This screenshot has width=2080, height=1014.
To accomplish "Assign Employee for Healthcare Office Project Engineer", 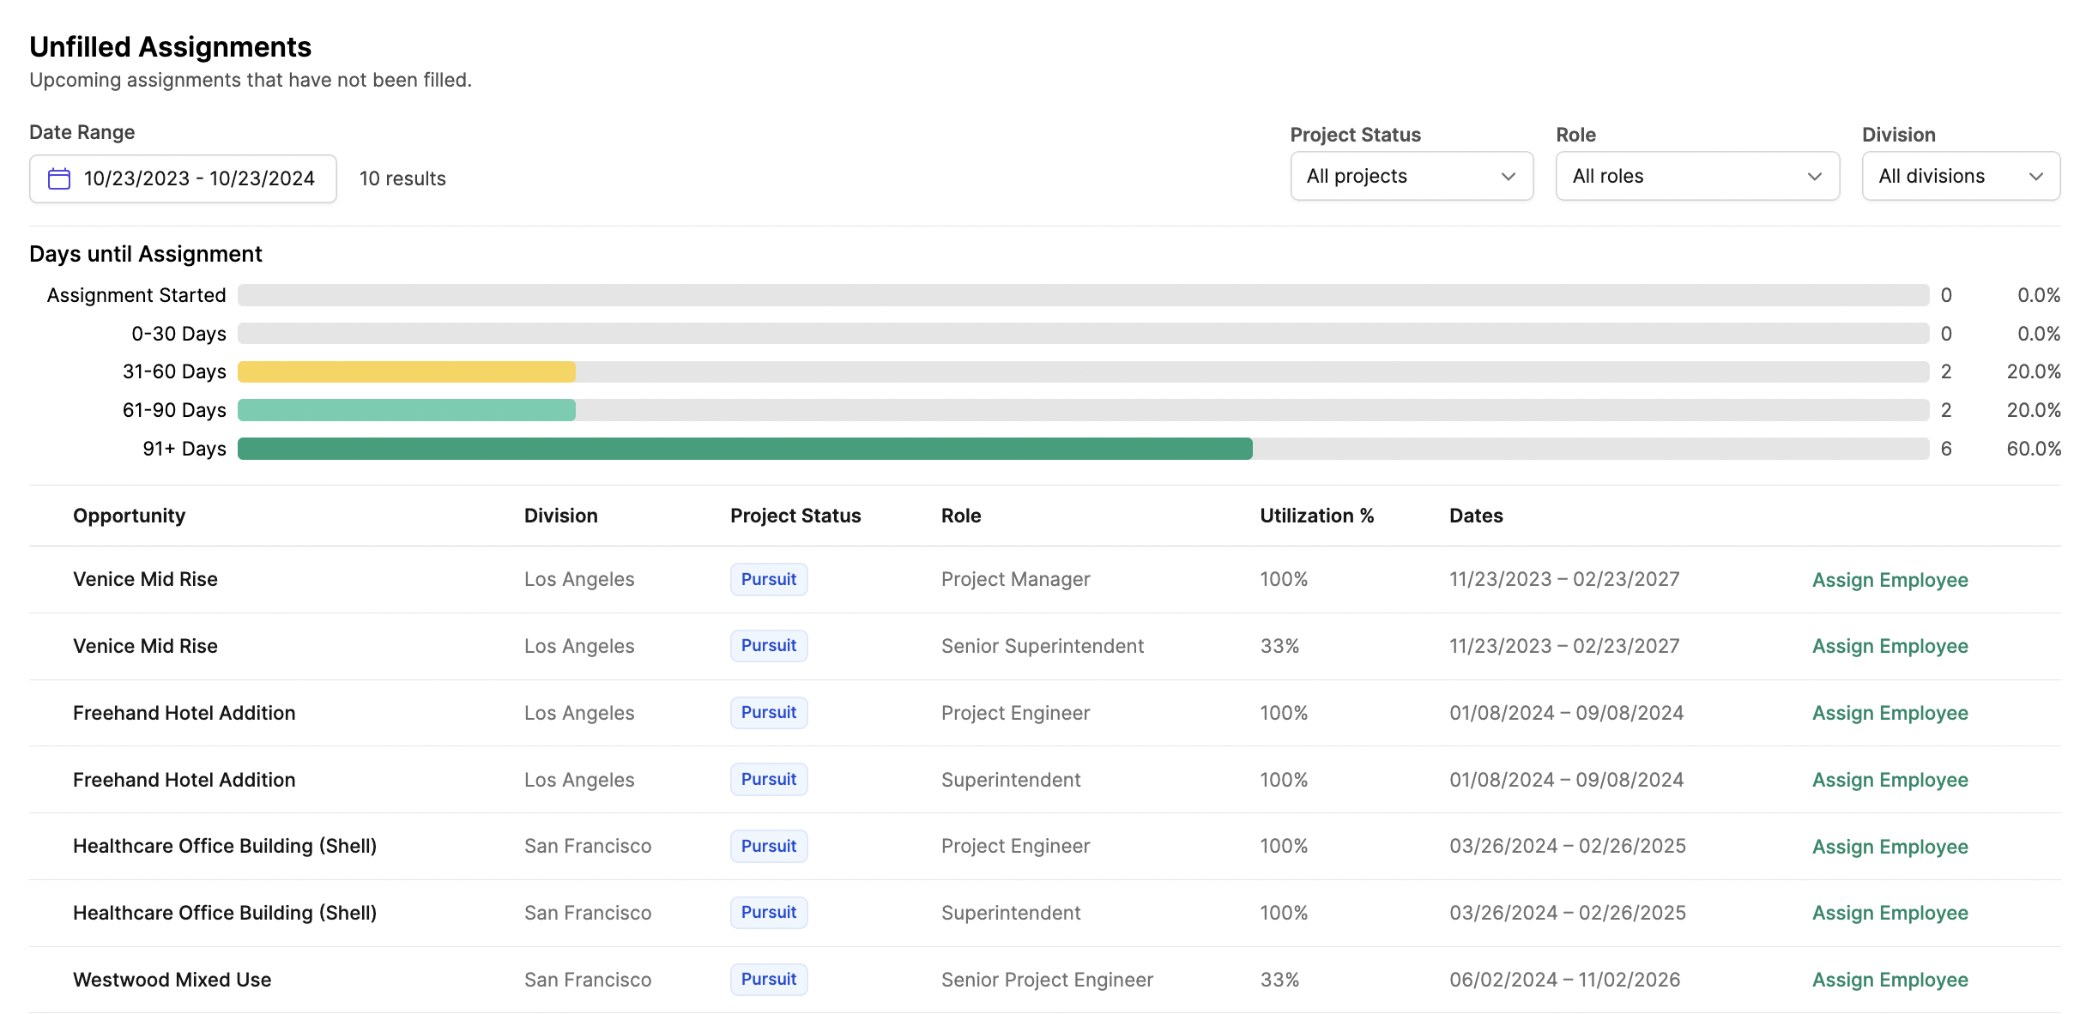I will tap(1890, 847).
